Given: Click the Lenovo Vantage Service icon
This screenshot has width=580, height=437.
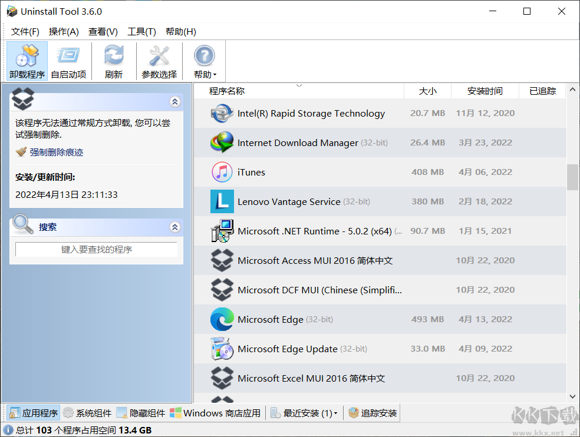Looking at the screenshot, I should [222, 201].
